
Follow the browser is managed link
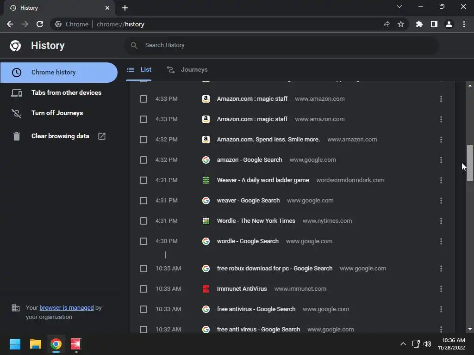click(x=67, y=307)
